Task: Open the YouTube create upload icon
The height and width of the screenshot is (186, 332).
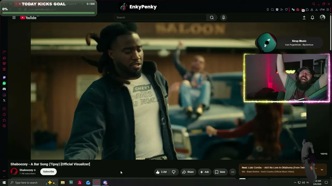Action: tap(304, 18)
